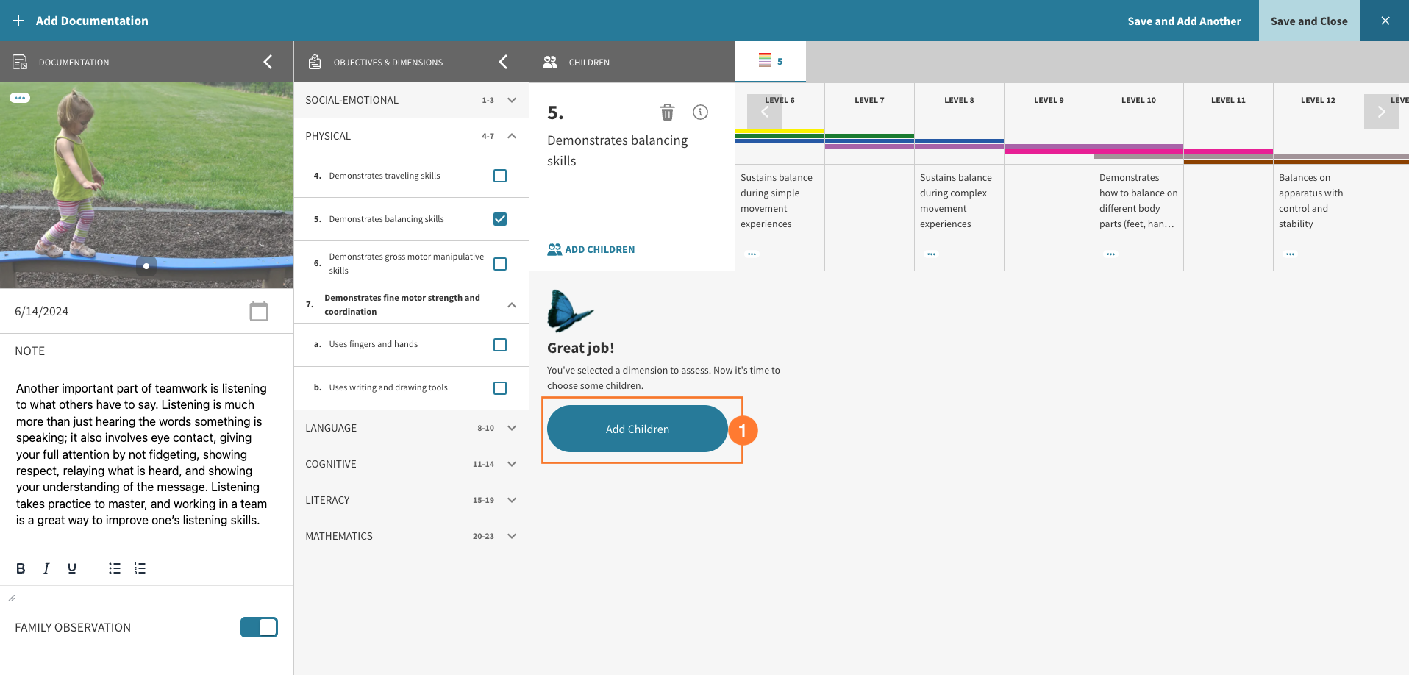The height and width of the screenshot is (675, 1409).
Task: Collapse the PHYSICAL section
Action: point(511,136)
